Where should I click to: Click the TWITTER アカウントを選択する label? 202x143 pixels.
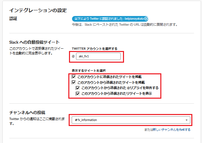click(x=95, y=49)
